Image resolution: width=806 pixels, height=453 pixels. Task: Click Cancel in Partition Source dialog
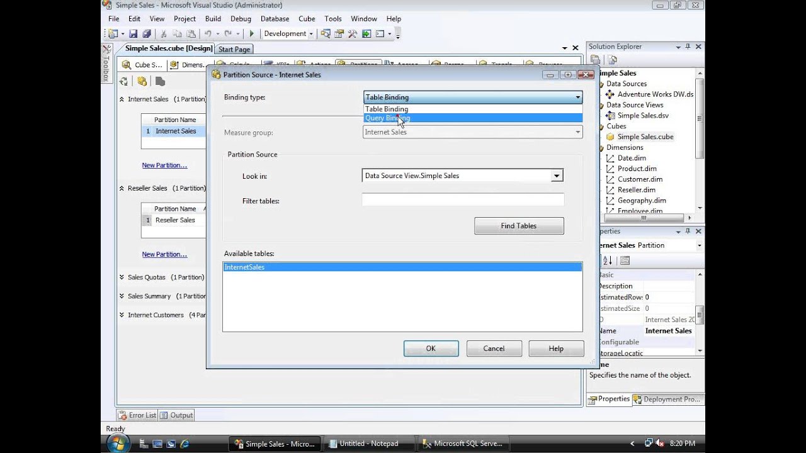pos(494,349)
